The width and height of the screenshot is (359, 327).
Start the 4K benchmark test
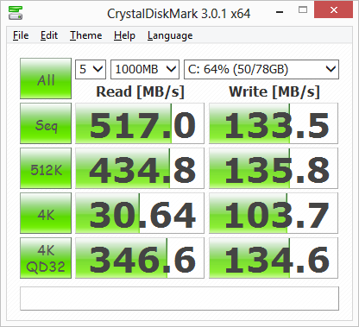(x=46, y=213)
